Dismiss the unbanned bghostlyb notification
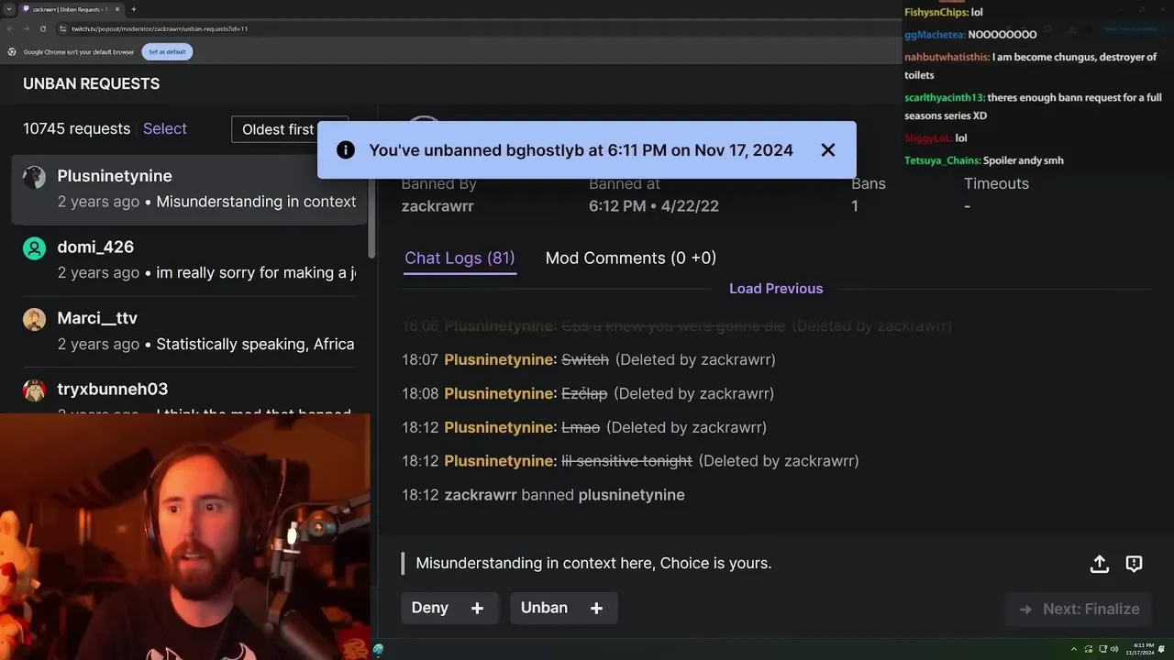Screen dimensions: 1174x660 (827, 149)
